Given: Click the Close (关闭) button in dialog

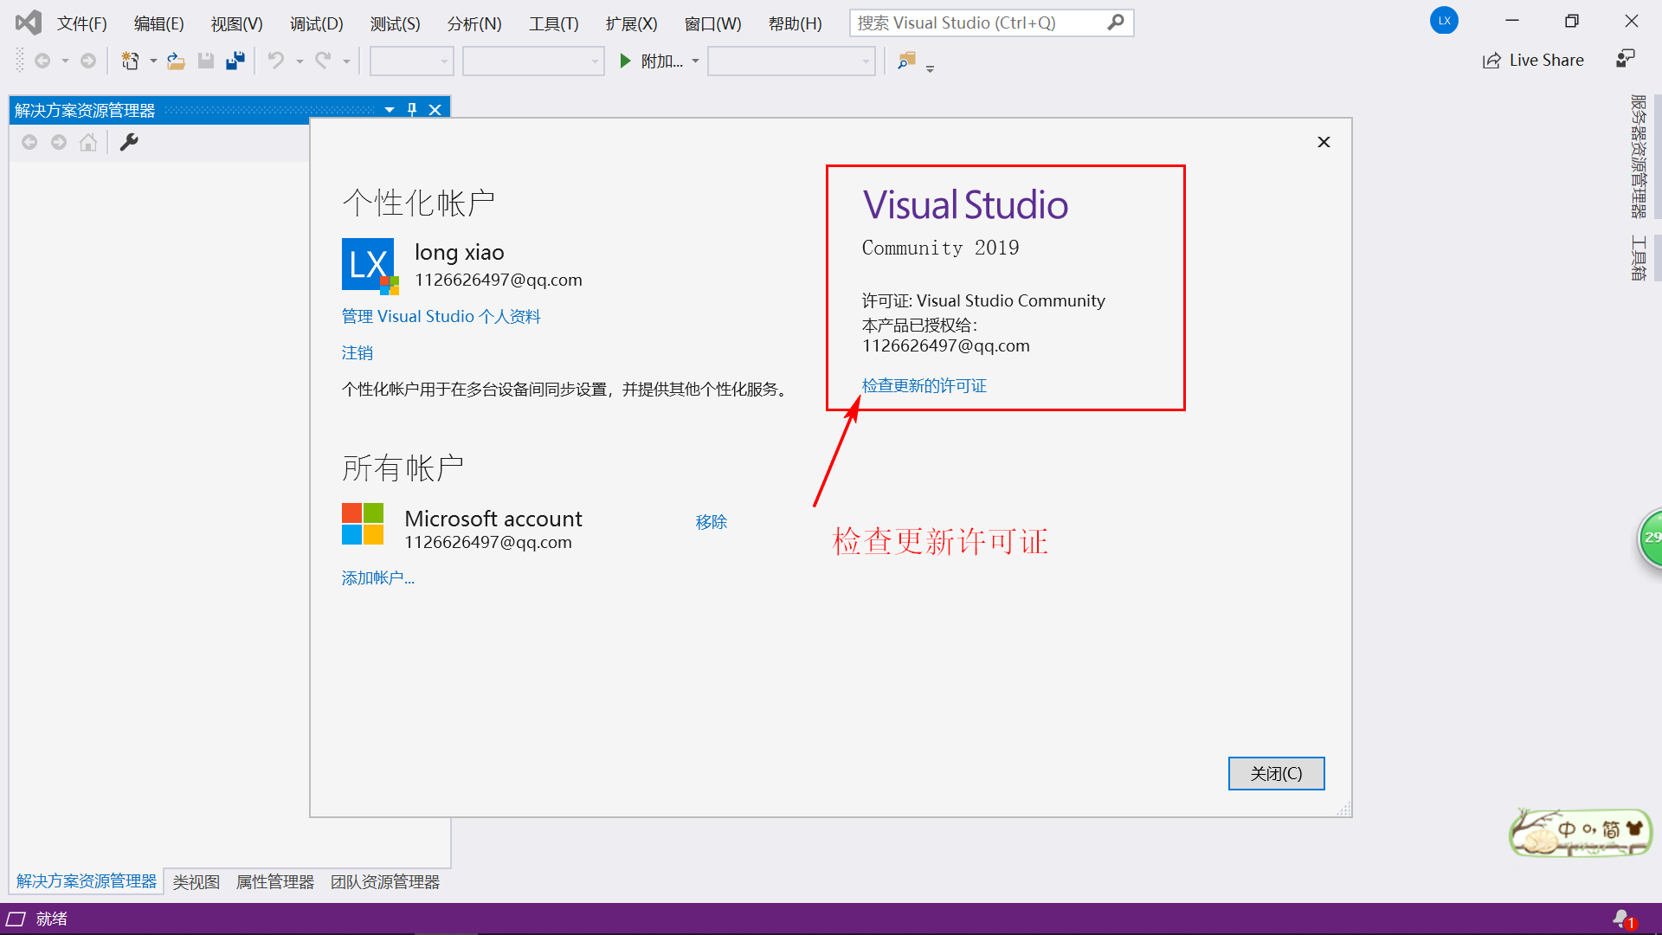Looking at the screenshot, I should (1276, 773).
